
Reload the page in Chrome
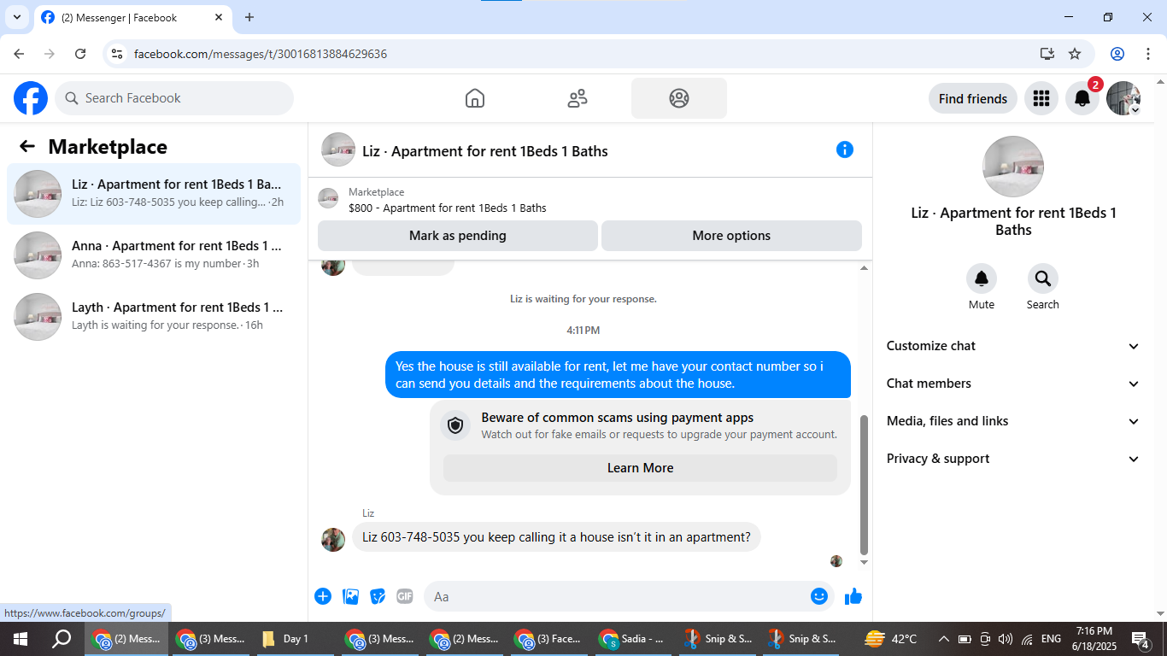pos(80,54)
